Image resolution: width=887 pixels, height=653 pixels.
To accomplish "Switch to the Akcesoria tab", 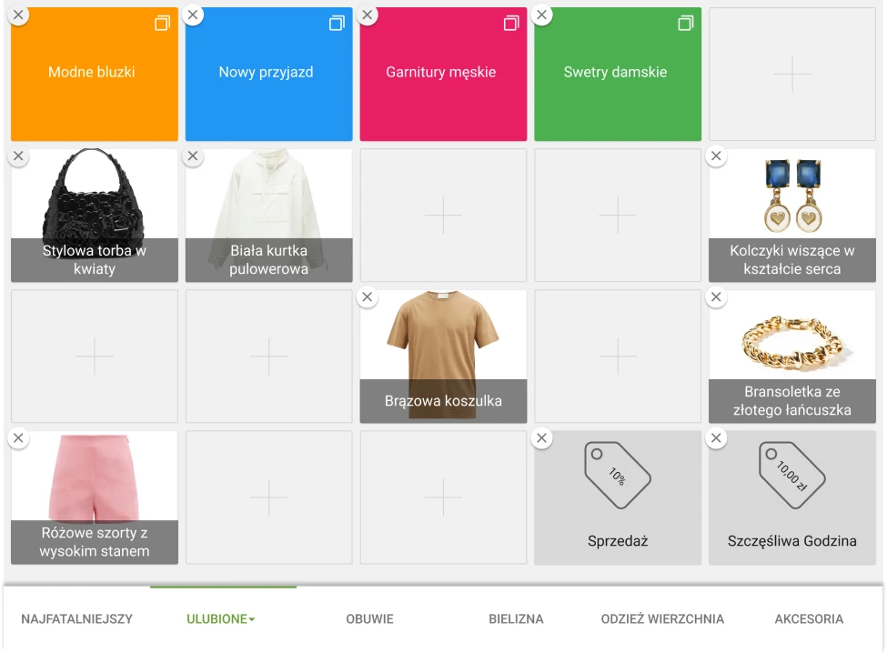I will 809,619.
